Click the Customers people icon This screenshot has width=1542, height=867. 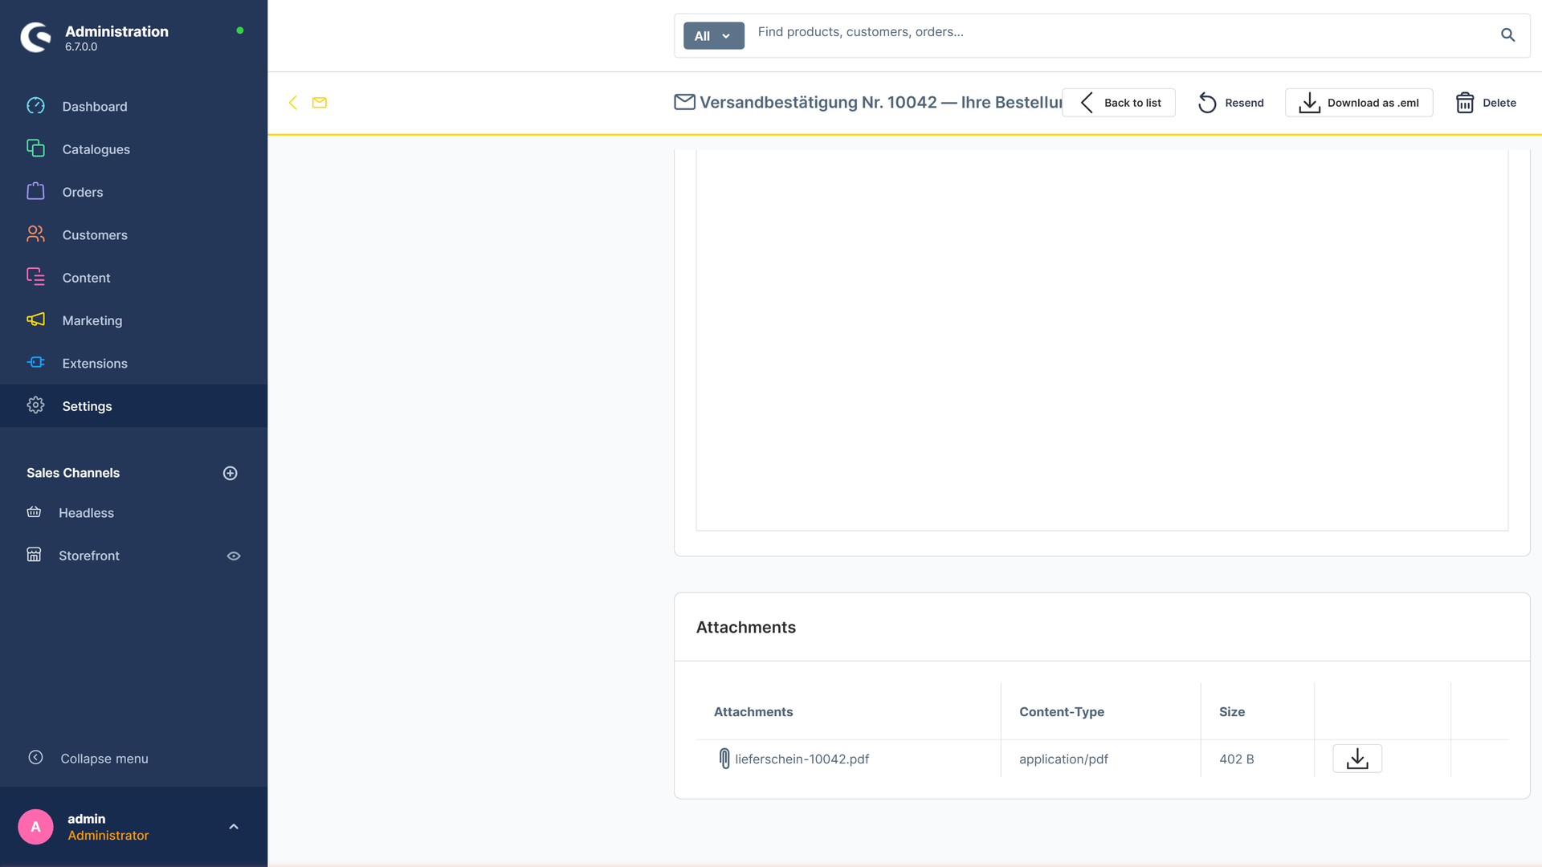tap(35, 234)
